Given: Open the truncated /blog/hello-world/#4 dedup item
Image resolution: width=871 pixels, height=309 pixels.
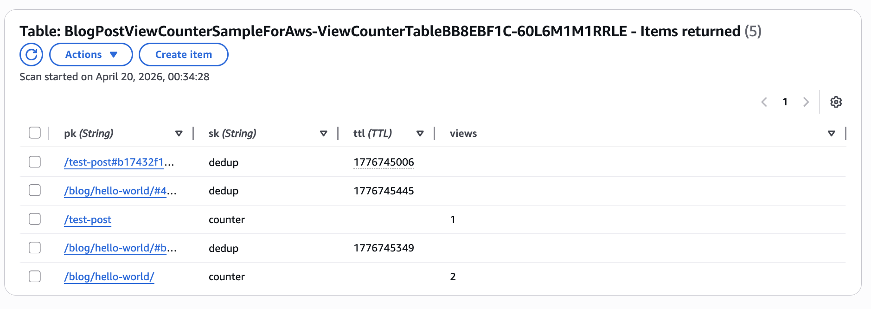Looking at the screenshot, I should pyautogui.click(x=115, y=191).
